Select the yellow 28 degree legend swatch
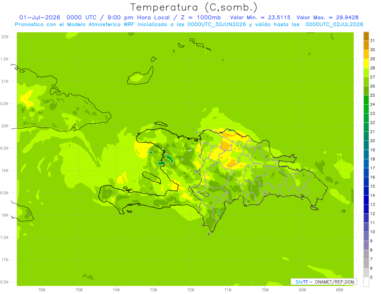Image resolution: width=381 pixels, height=294 pixels. (366, 63)
